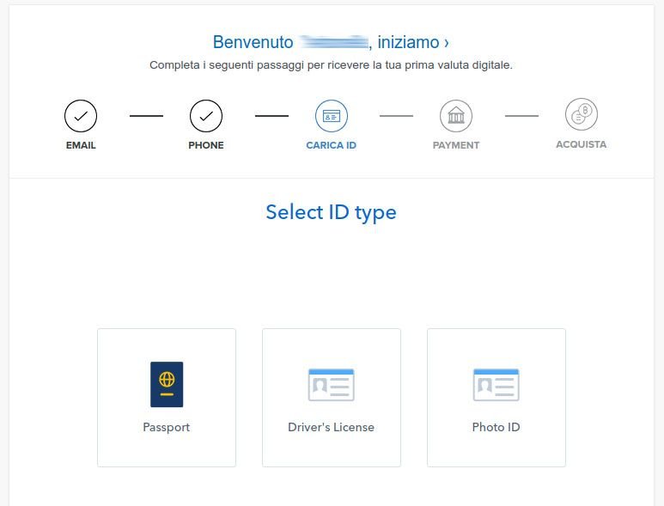Go to the PAYMENT step label
This screenshot has height=506, width=664.
(x=456, y=145)
